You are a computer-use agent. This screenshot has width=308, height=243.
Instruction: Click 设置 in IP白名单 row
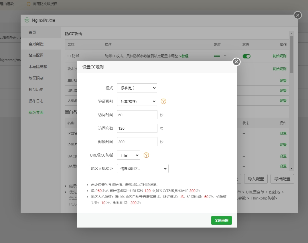(283, 133)
